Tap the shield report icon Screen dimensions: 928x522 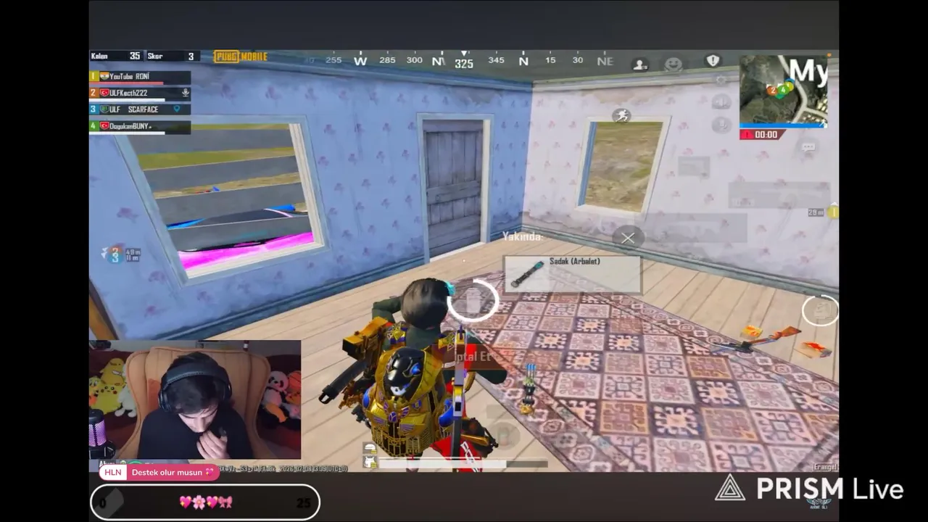click(713, 61)
